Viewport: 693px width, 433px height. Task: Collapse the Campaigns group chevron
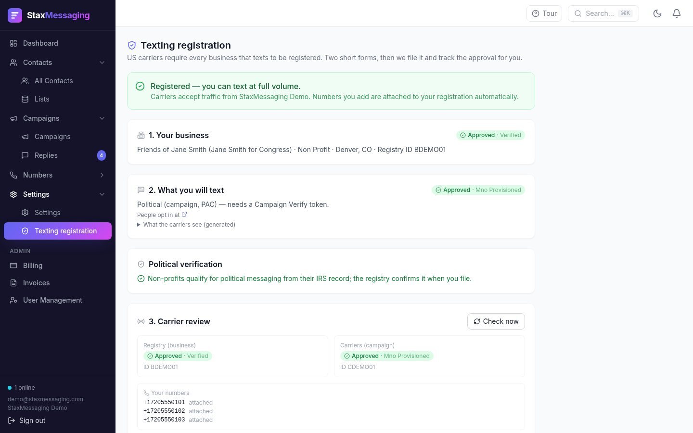(x=102, y=118)
